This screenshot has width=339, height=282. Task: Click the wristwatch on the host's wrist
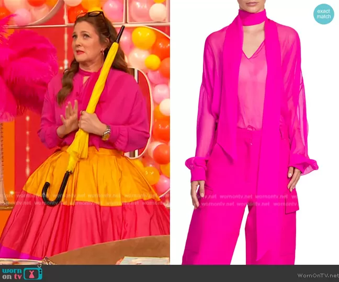pos(107,134)
